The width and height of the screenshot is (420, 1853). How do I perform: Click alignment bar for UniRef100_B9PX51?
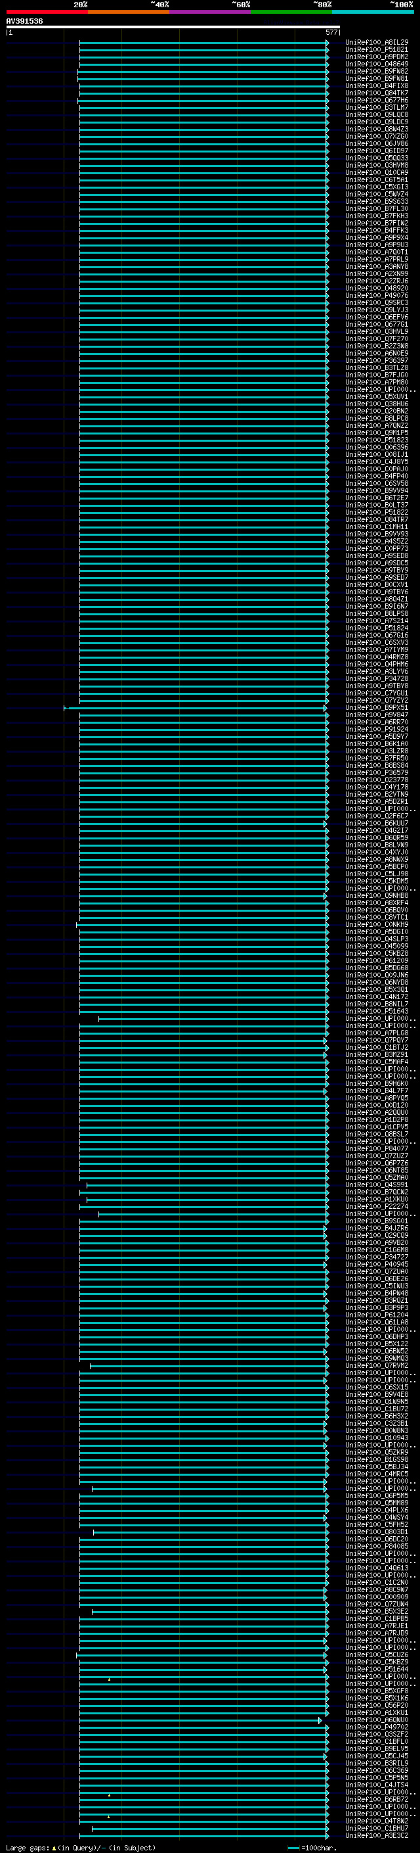194,709
